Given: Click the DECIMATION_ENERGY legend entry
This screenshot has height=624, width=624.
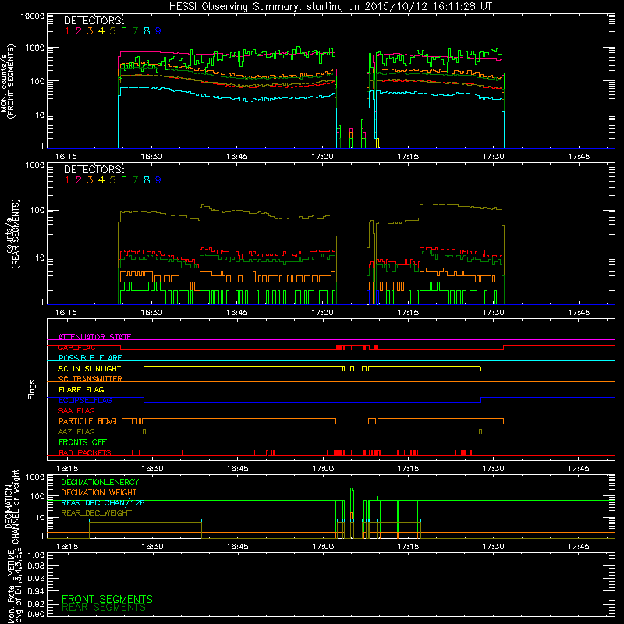Looking at the screenshot, I should (101, 482).
